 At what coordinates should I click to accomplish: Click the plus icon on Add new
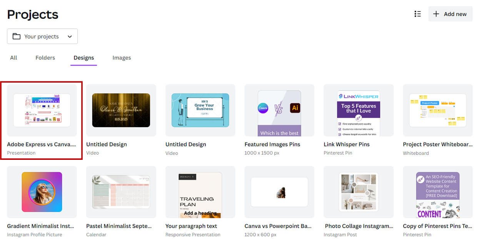tap(435, 14)
